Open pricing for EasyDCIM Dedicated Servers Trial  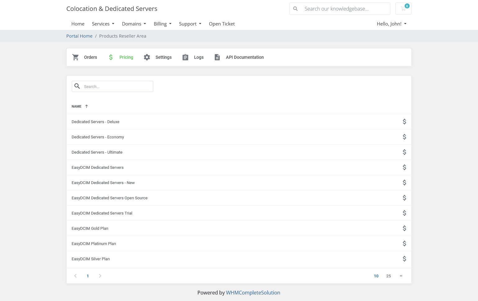click(x=404, y=213)
